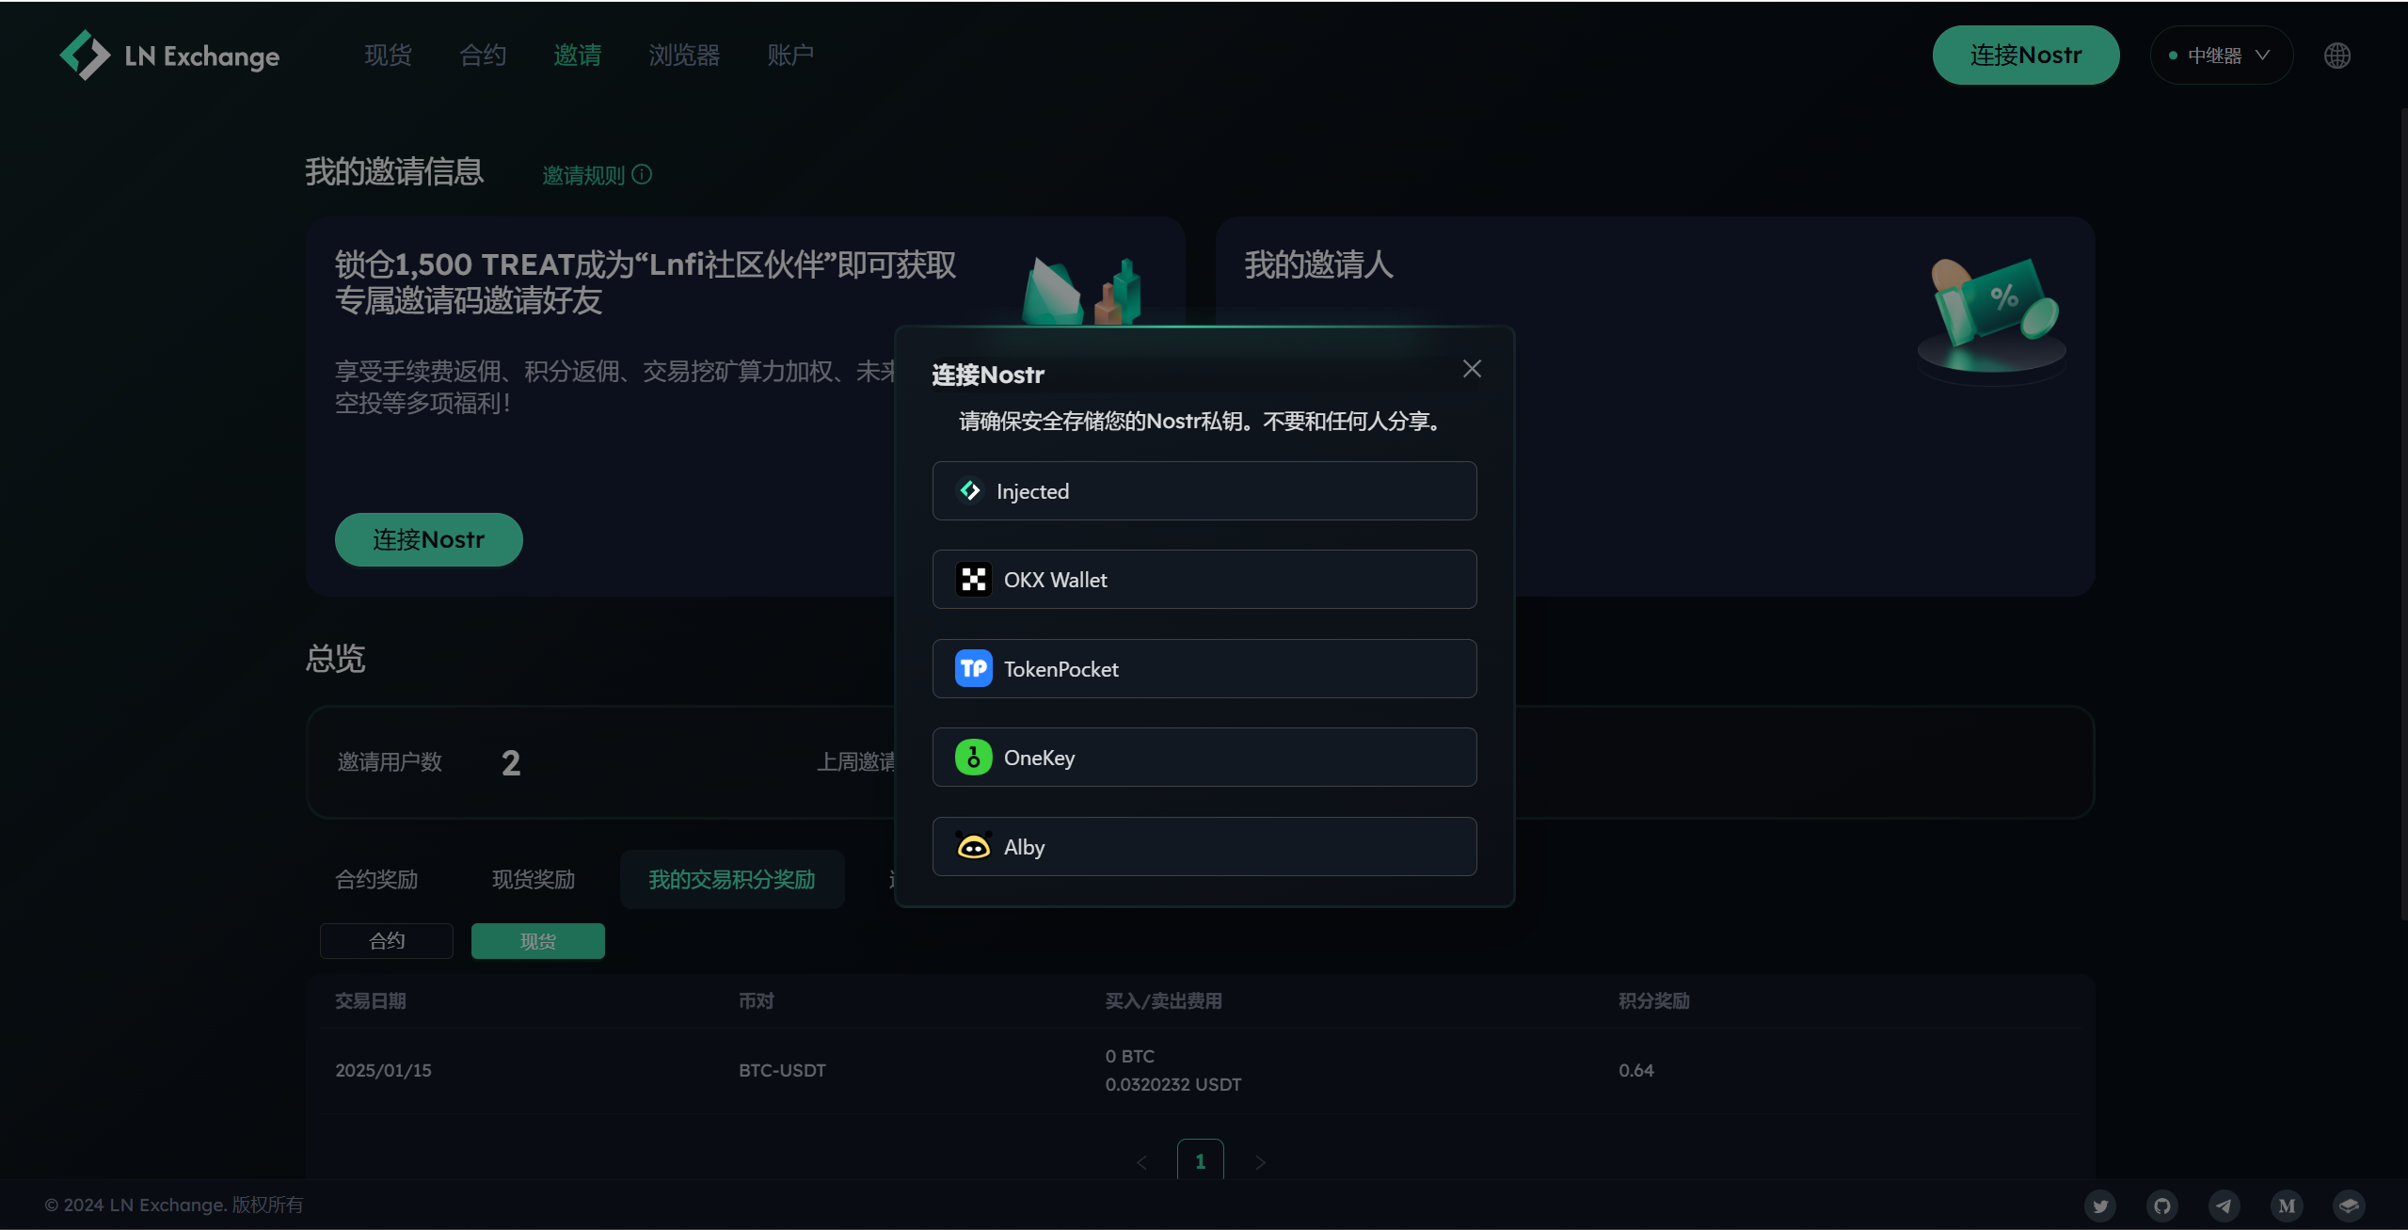This screenshot has width=2408, height=1230.
Task: Open the 账户 nav menu
Action: (790, 56)
